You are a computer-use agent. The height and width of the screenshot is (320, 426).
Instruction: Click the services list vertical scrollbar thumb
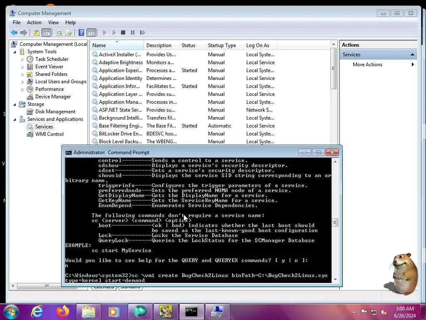[333, 68]
